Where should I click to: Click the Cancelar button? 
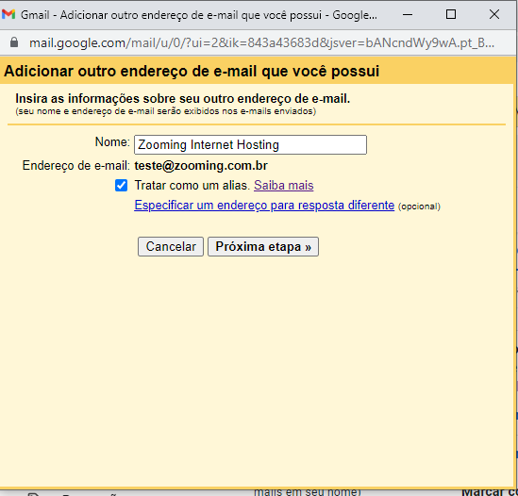[x=171, y=246]
